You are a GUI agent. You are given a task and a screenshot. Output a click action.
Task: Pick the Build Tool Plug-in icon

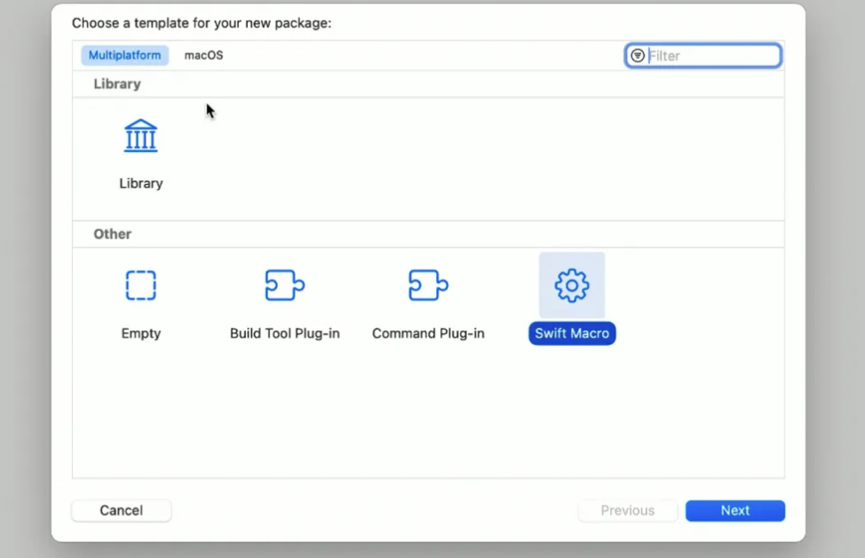(285, 285)
